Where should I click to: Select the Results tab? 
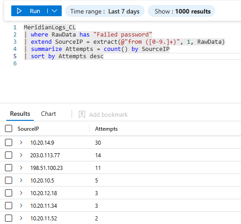[x=20, y=114]
